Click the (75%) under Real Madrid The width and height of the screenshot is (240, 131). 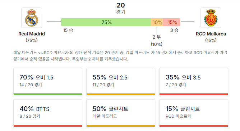32,40
